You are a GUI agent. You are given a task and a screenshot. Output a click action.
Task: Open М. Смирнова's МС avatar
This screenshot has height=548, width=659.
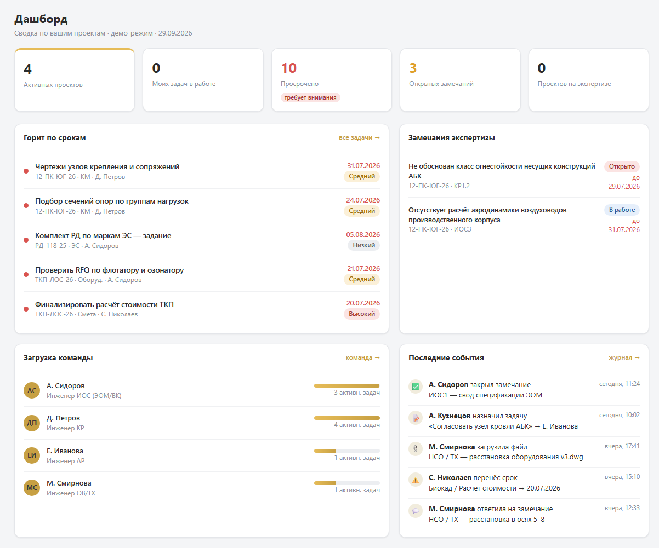32,488
